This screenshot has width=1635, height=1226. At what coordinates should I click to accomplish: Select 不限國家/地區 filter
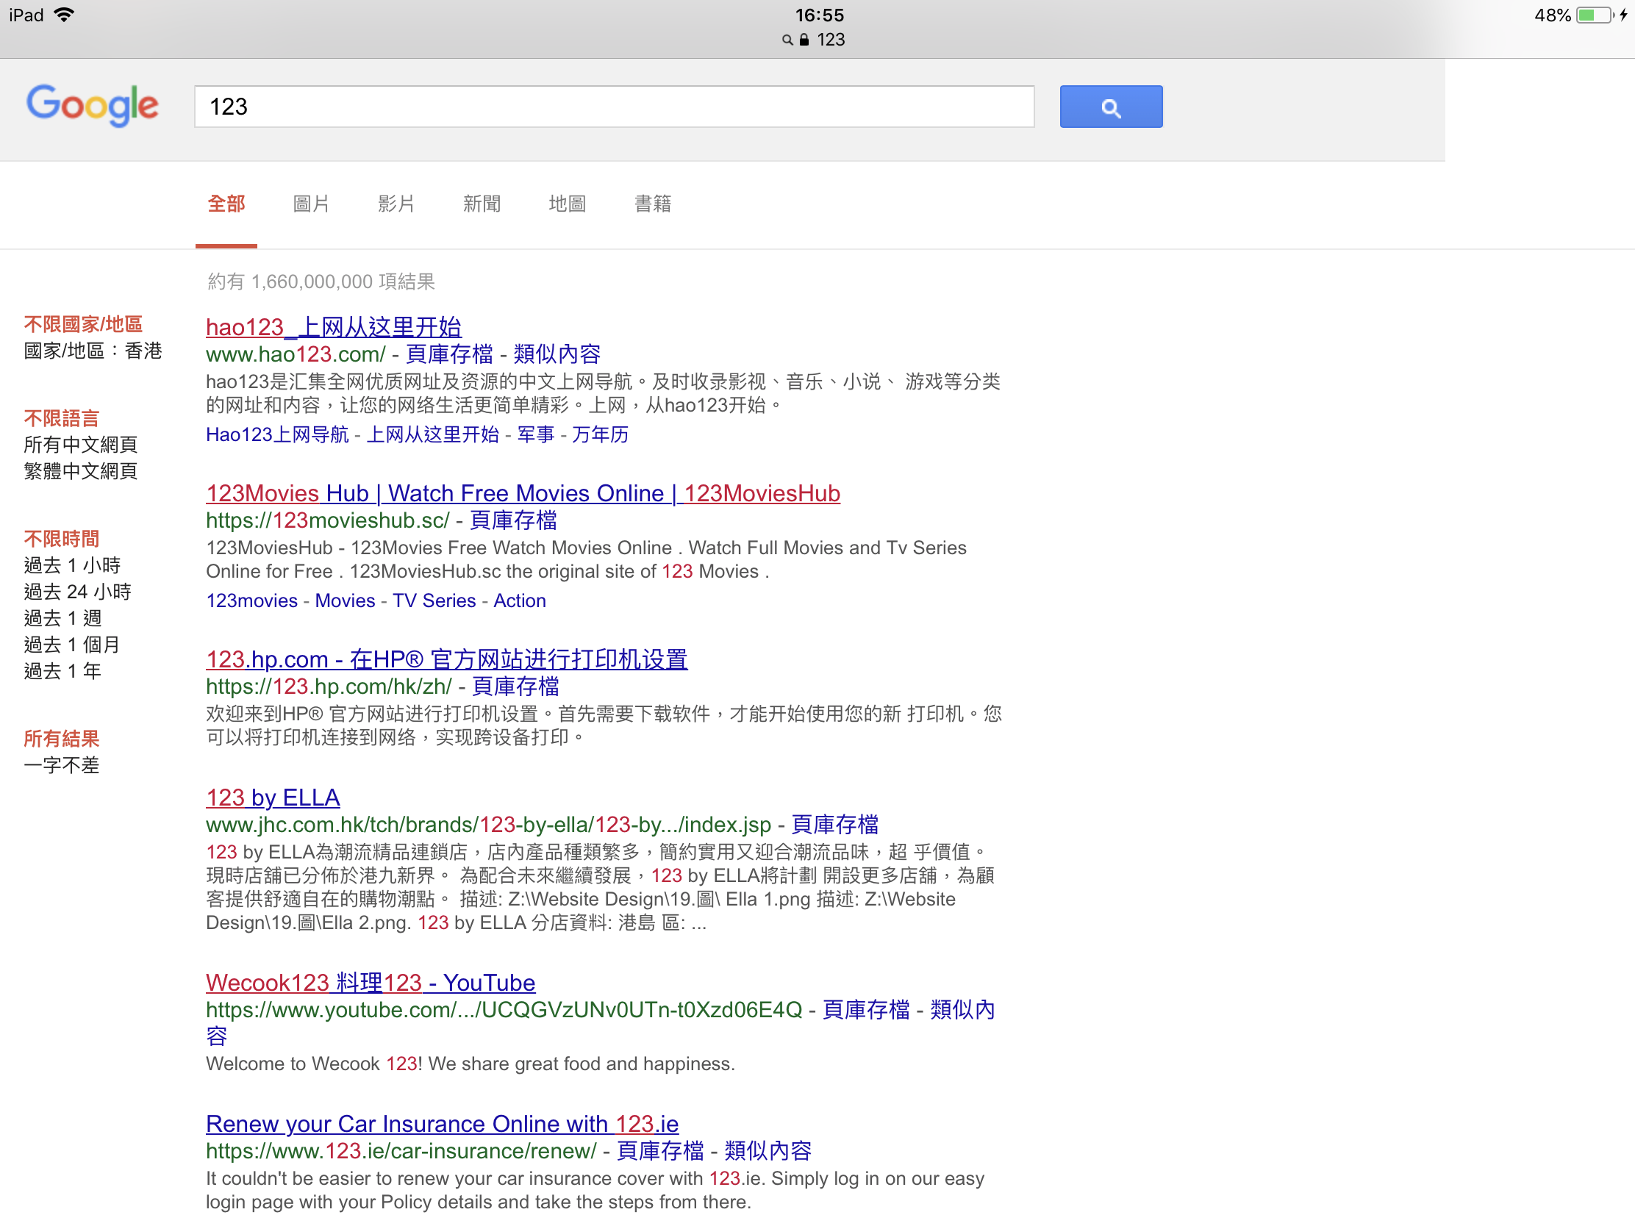[84, 324]
